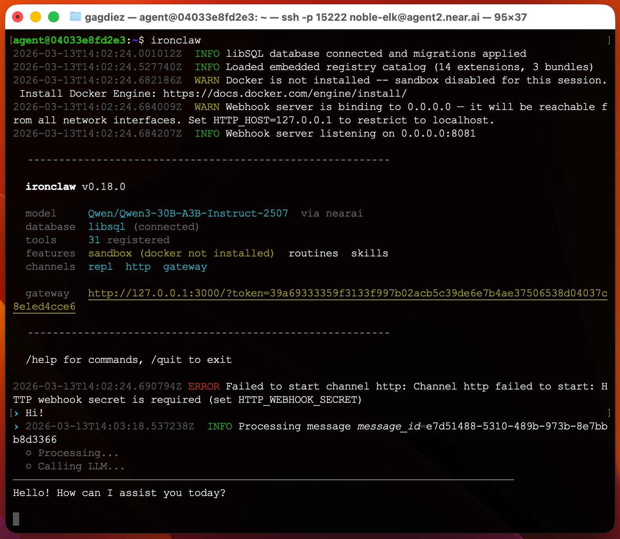Screen dimensions: 620x539
Task: Click 'Loaded embedded registry catalog' log line
Action: coord(410,67)
